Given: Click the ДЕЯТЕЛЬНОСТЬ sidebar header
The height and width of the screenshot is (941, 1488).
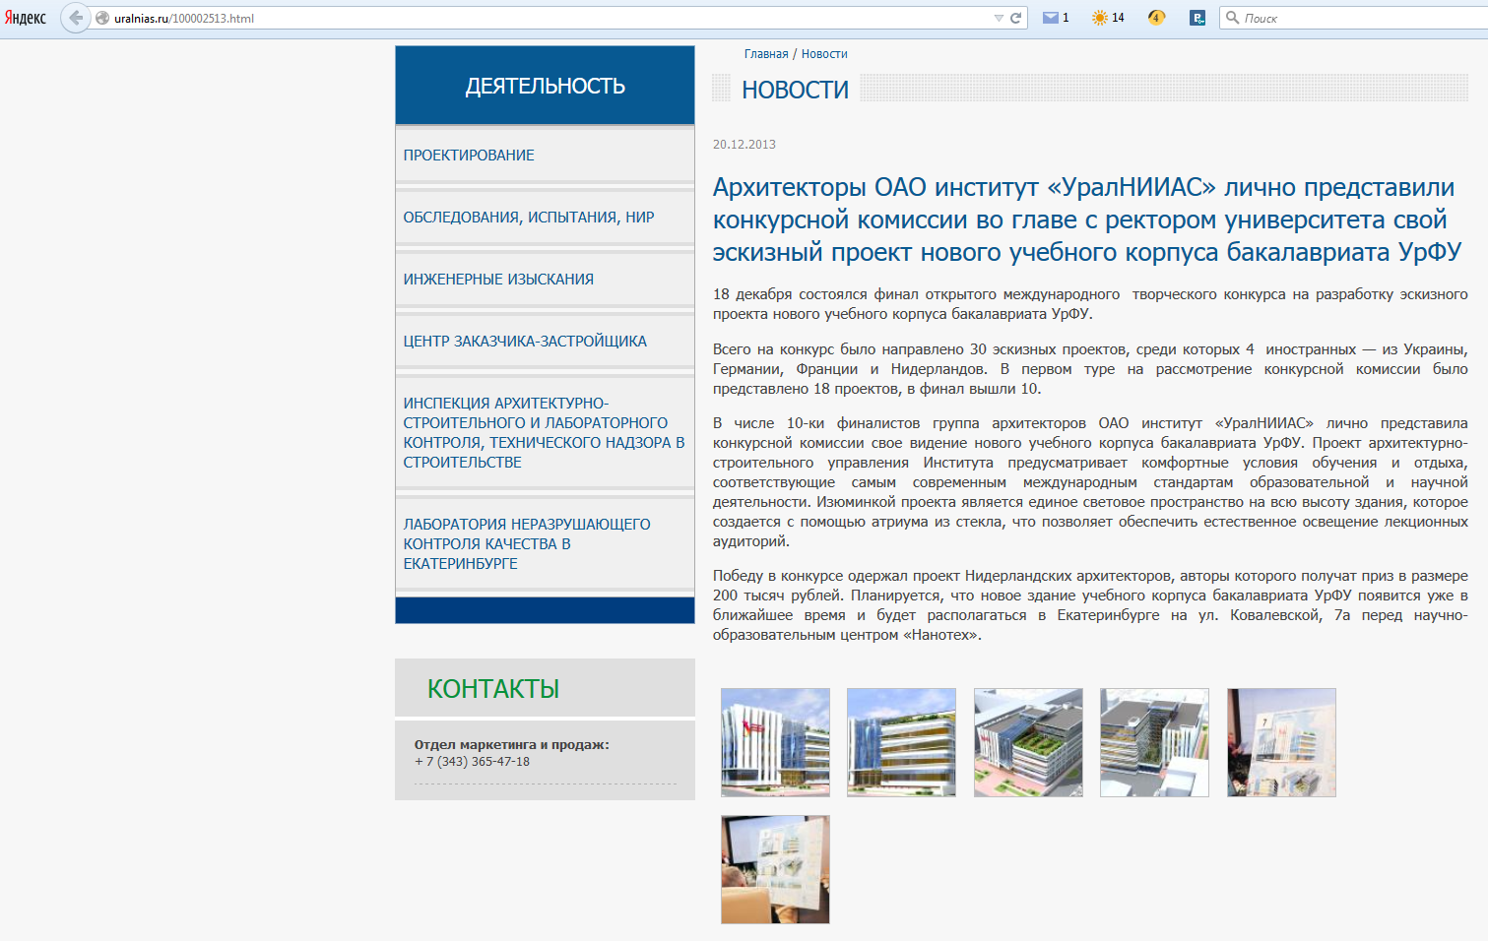Looking at the screenshot, I should point(545,86).
